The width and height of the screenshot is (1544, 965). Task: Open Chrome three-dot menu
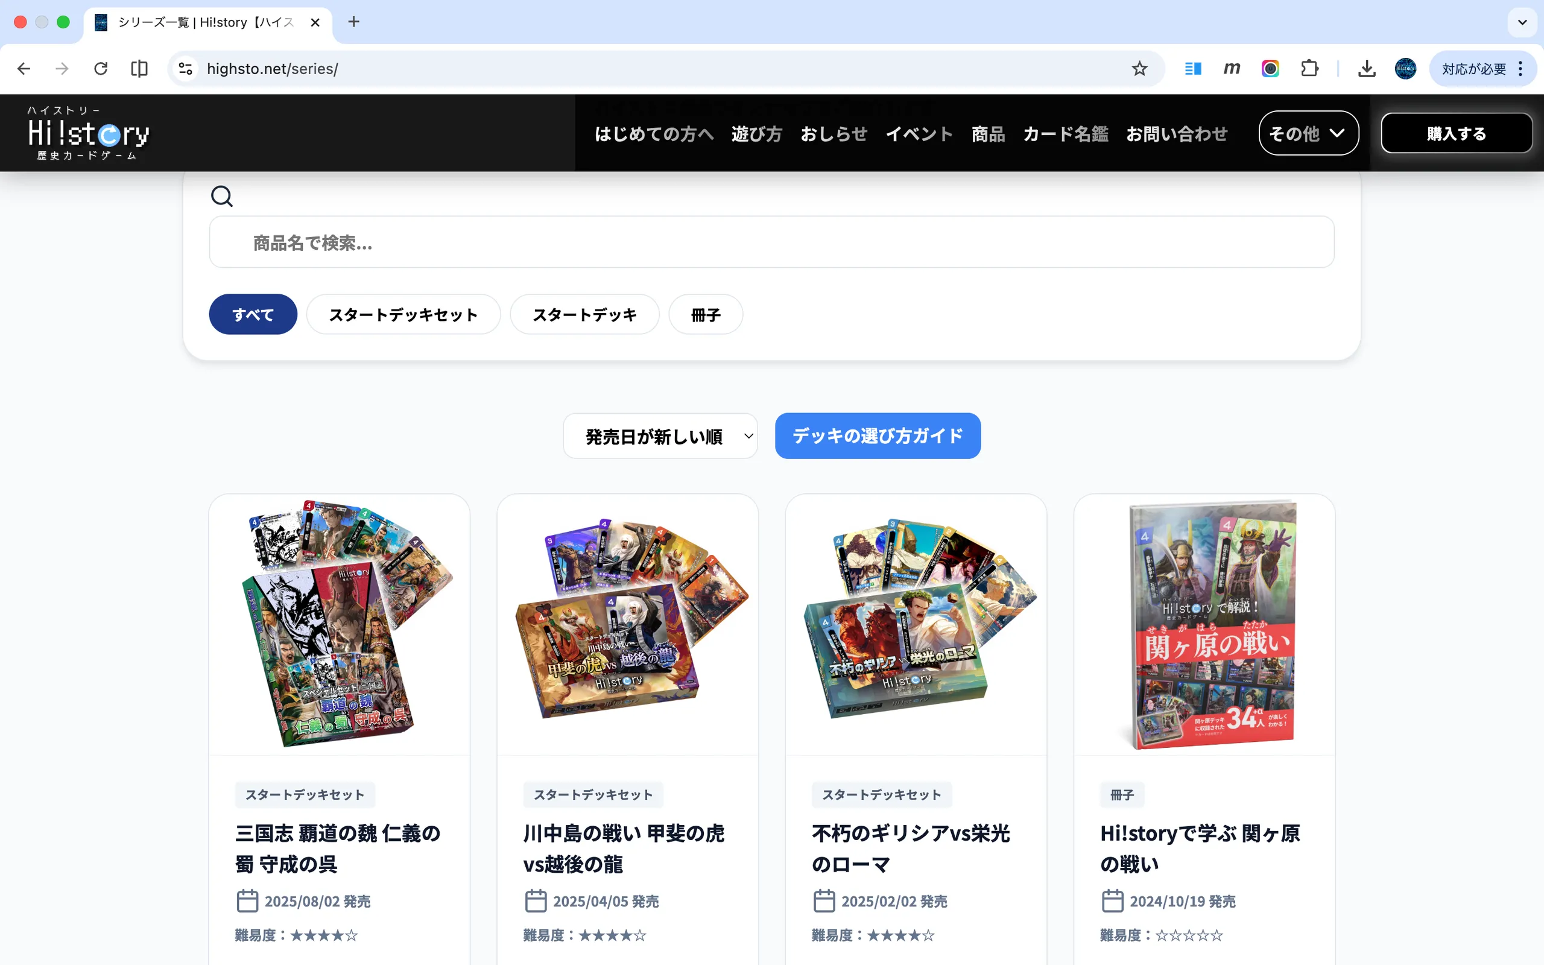(x=1521, y=68)
